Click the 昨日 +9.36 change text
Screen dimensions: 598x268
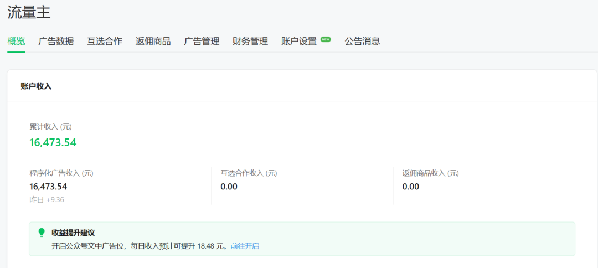[x=47, y=199]
